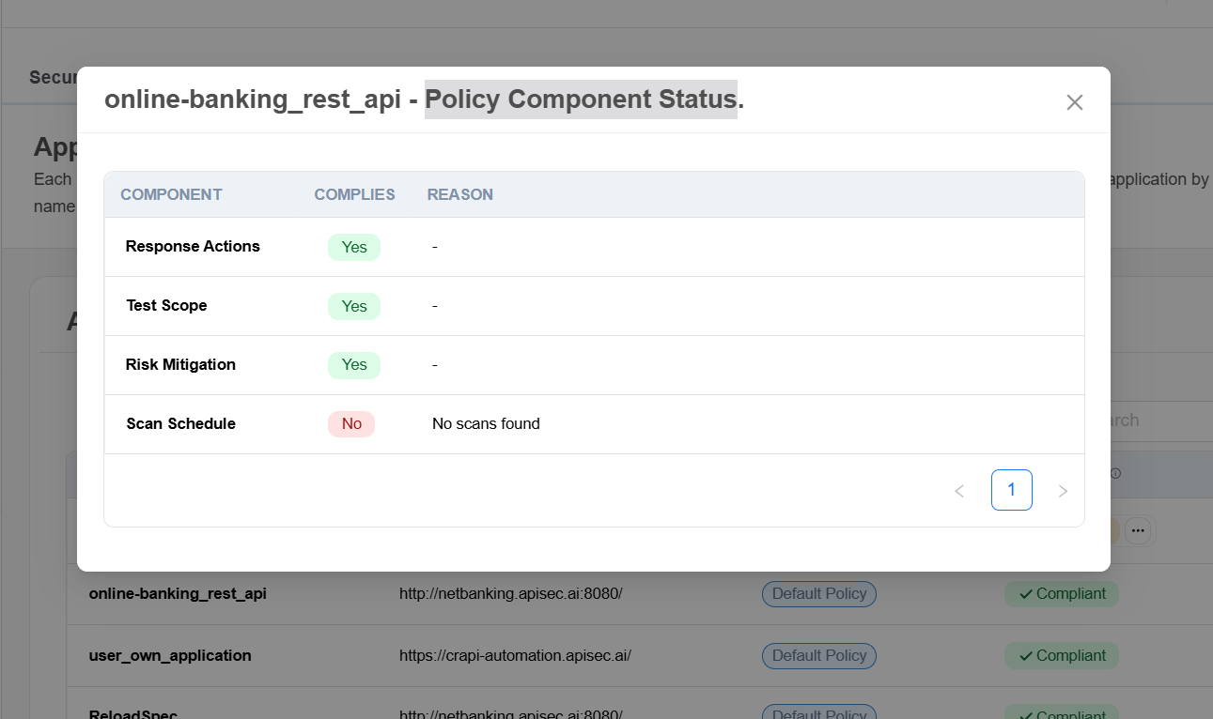Image resolution: width=1213 pixels, height=719 pixels.
Task: Click the crapi-automation.apisec.ai URL
Action: 514,656
